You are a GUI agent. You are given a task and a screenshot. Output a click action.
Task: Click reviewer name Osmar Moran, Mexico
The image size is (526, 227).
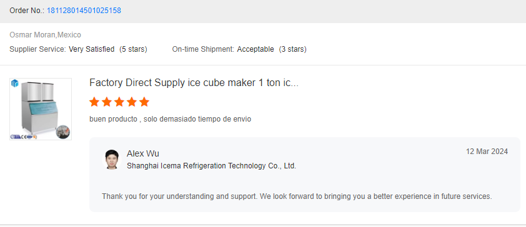(x=45, y=35)
